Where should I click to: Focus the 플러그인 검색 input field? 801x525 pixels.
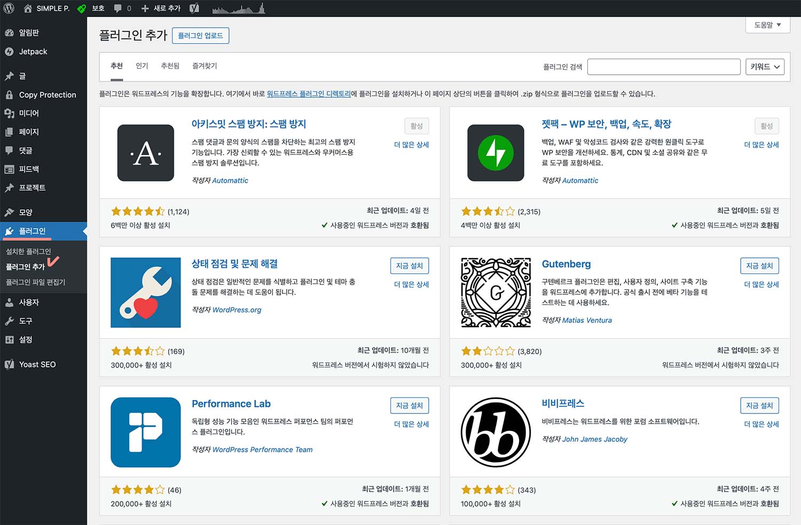pos(664,67)
